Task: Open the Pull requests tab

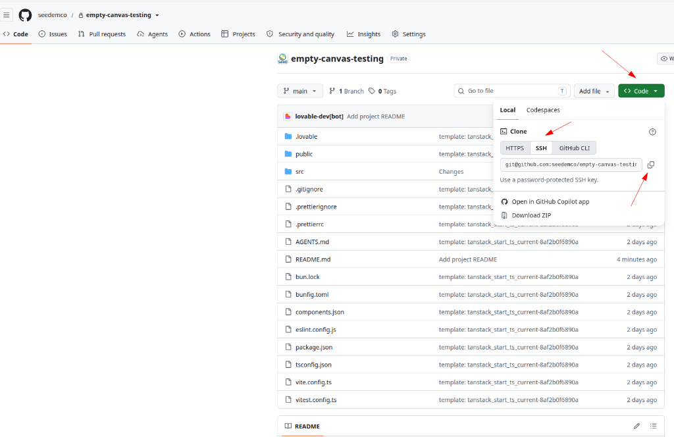Action: coord(102,34)
